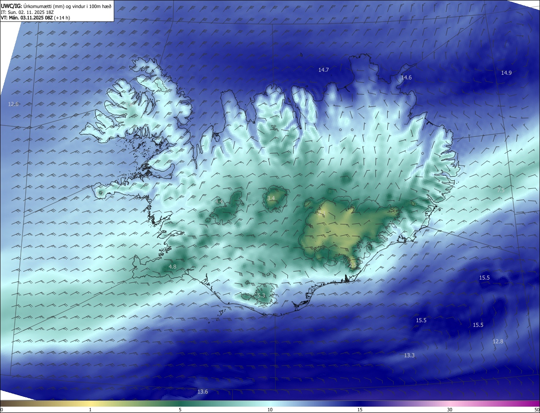Click the 5 tick label on the color scale
Image resolution: width=540 pixels, height=413 pixels.
click(180, 410)
